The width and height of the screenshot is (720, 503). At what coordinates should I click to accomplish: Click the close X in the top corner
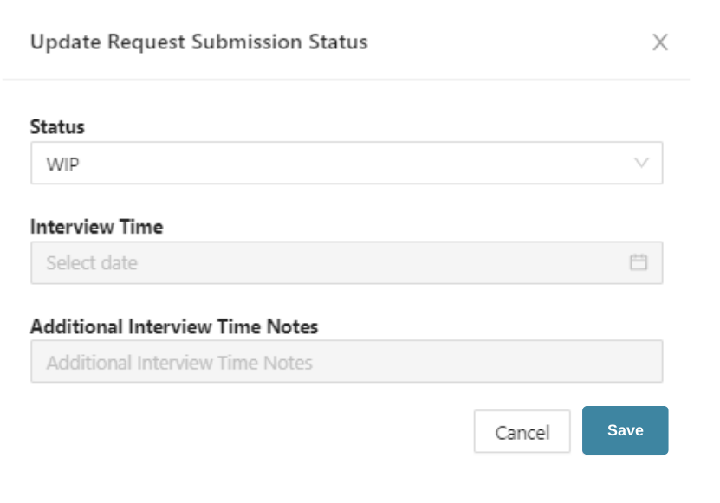point(660,42)
